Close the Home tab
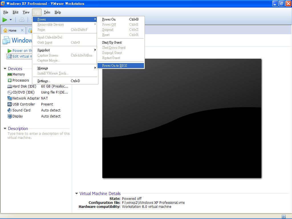The width and height of the screenshot is (292, 219). pos(22,30)
